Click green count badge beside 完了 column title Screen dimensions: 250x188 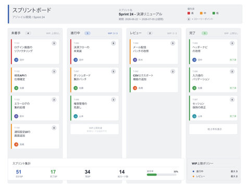tap(205, 33)
